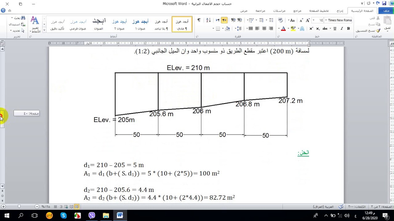The width and height of the screenshot is (394, 221).
Task: Open Viber from the taskbar
Action: coord(92,215)
